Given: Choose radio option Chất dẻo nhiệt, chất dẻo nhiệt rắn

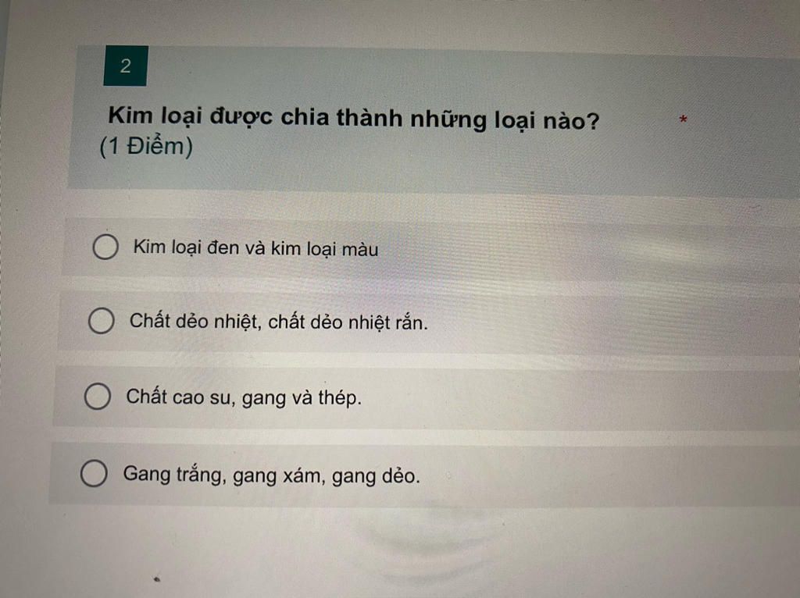Looking at the screenshot, I should (101, 321).
